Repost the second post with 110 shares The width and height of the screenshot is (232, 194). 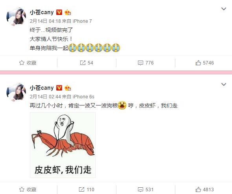click(87, 189)
